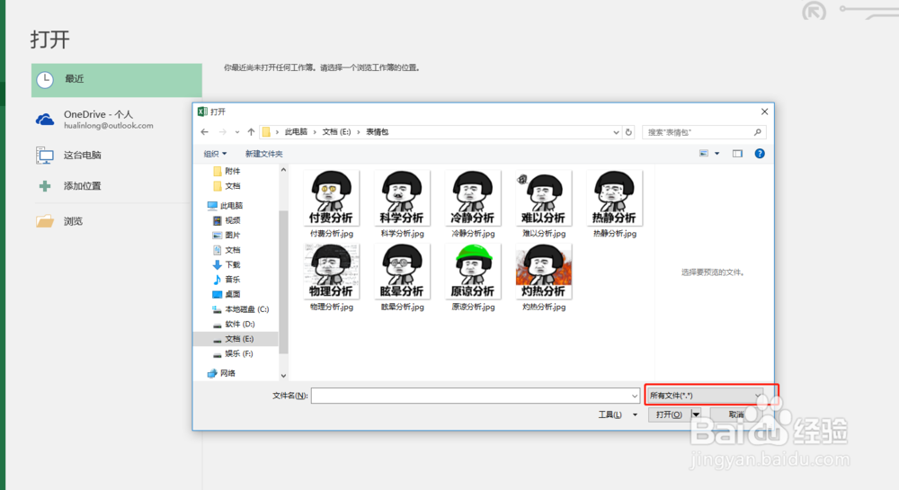Click 此电脑 in the address path
The height and width of the screenshot is (490, 899).
tap(296, 132)
